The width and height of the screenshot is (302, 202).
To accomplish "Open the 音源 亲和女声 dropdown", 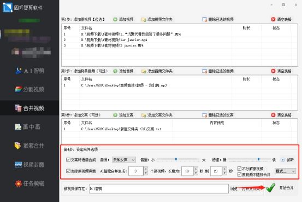I will click(x=124, y=160).
